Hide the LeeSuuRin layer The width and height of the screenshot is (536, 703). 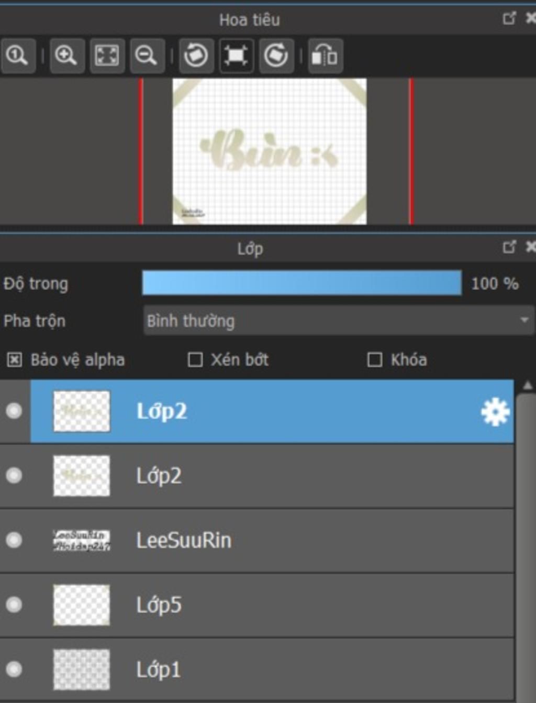pyautogui.click(x=14, y=540)
